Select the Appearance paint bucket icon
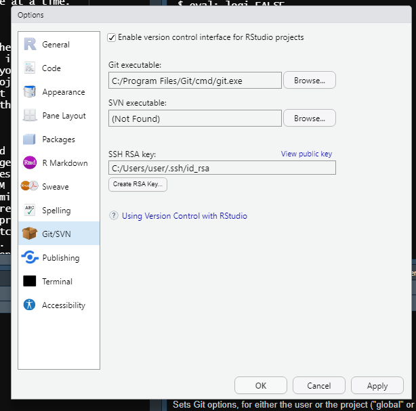 29,91
